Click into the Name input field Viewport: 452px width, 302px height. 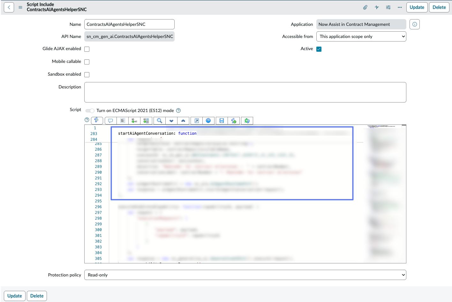pyautogui.click(x=129, y=24)
